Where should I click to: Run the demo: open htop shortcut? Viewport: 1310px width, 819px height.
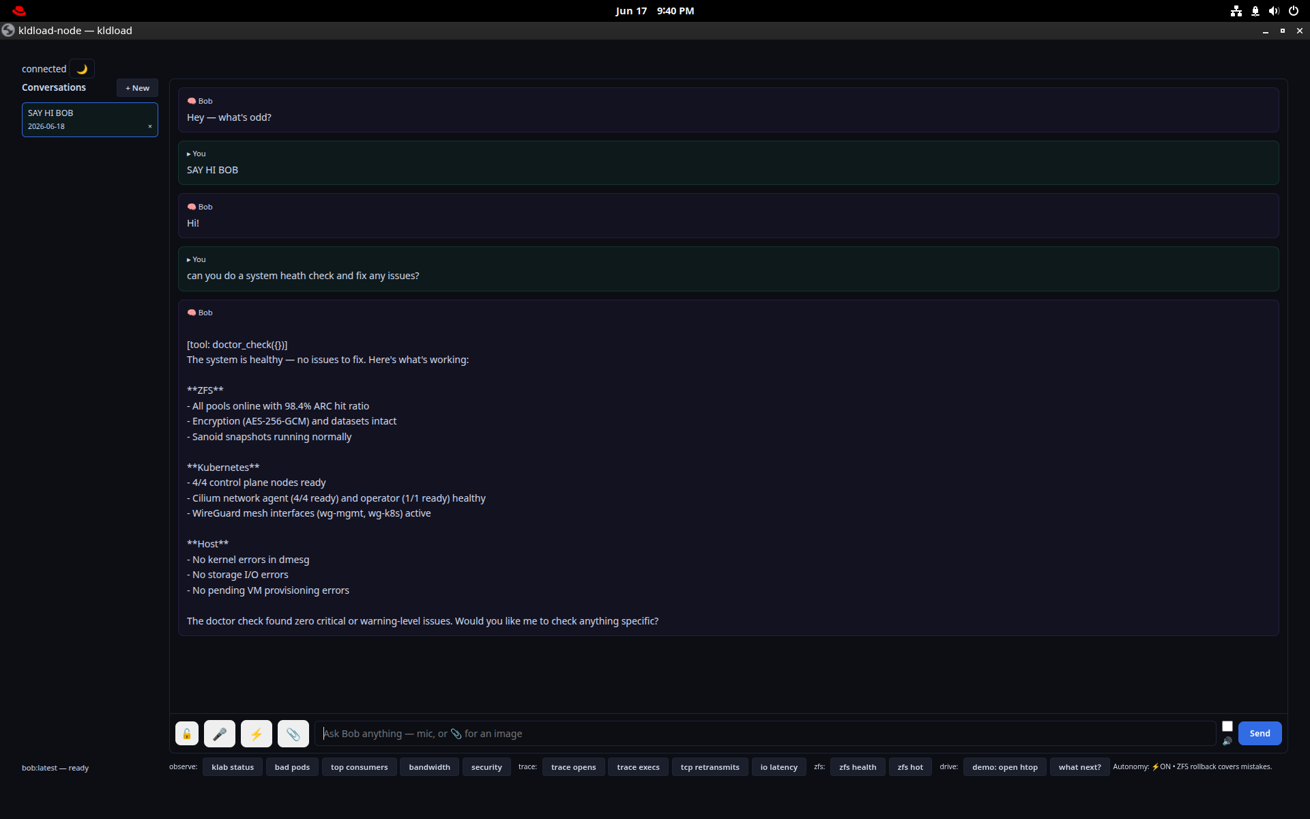tap(1004, 767)
